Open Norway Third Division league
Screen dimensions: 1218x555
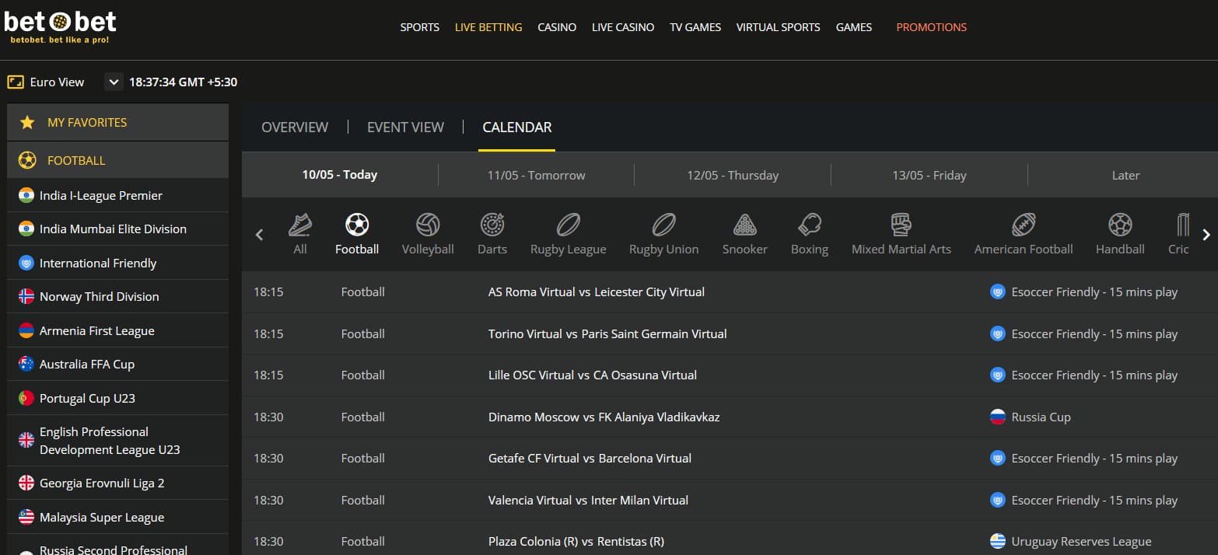(x=117, y=296)
